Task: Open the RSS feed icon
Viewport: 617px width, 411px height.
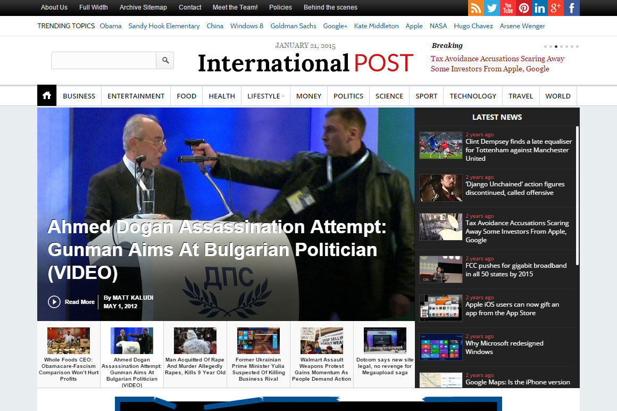Action: tap(476, 8)
